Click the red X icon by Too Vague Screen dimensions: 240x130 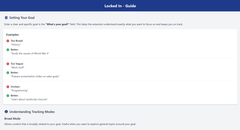[x=8, y=64]
